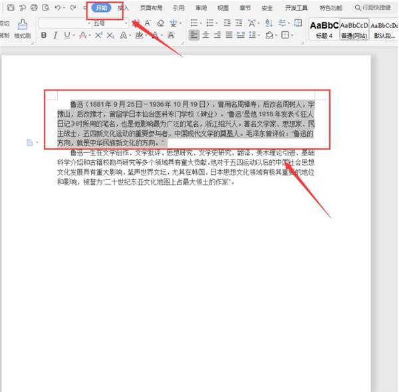Toggle underline formatting
Screen dimensions: 399x392
tap(67, 35)
